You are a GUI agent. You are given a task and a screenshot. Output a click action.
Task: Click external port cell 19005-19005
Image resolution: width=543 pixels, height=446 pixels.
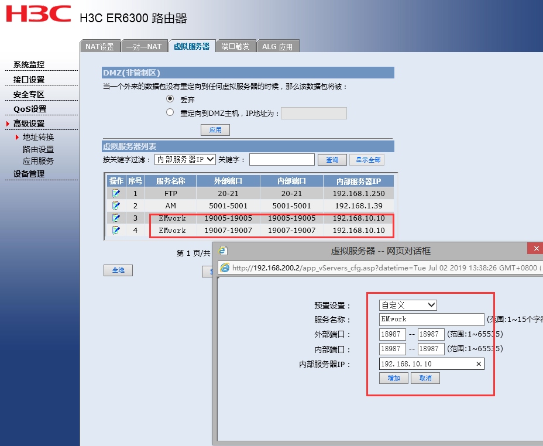click(228, 218)
